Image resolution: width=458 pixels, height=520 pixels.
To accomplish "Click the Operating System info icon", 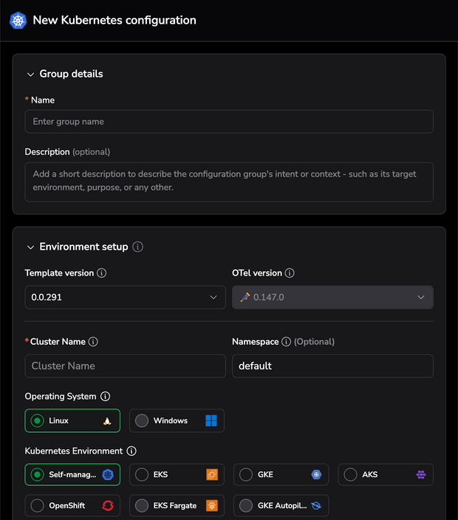I will pos(105,397).
